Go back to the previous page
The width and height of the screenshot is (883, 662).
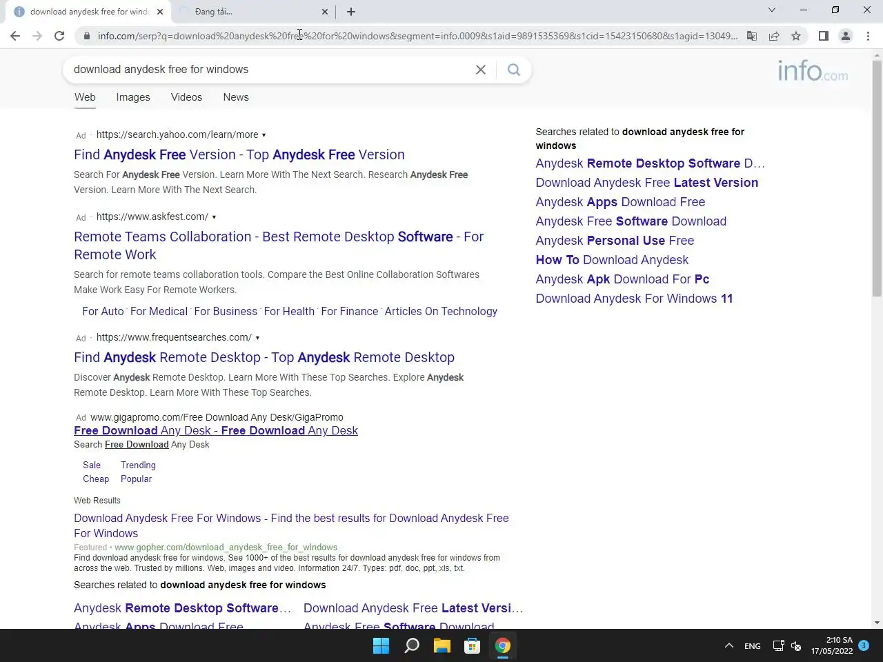pos(15,36)
